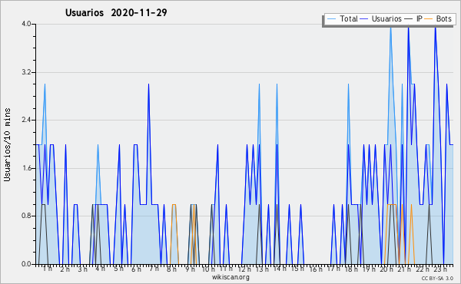Image resolution: width=461 pixels, height=284 pixels.
Task: Click the '5 h' x-axis label
Action: 119,269
